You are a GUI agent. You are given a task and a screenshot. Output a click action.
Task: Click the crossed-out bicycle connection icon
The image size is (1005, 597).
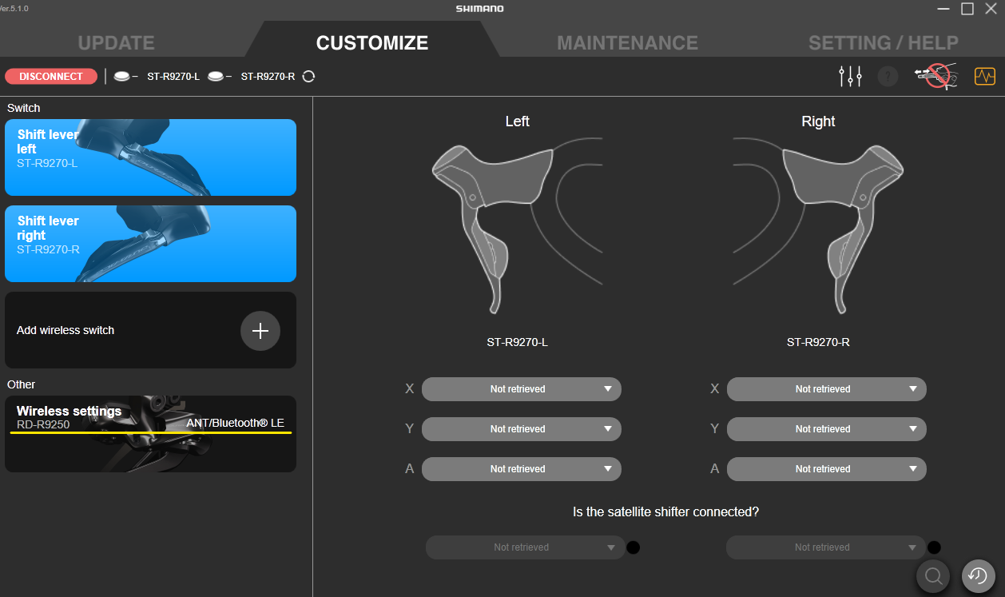point(936,77)
